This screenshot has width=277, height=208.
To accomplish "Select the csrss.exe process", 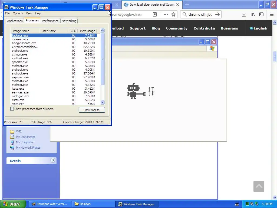I will [x=54, y=100].
